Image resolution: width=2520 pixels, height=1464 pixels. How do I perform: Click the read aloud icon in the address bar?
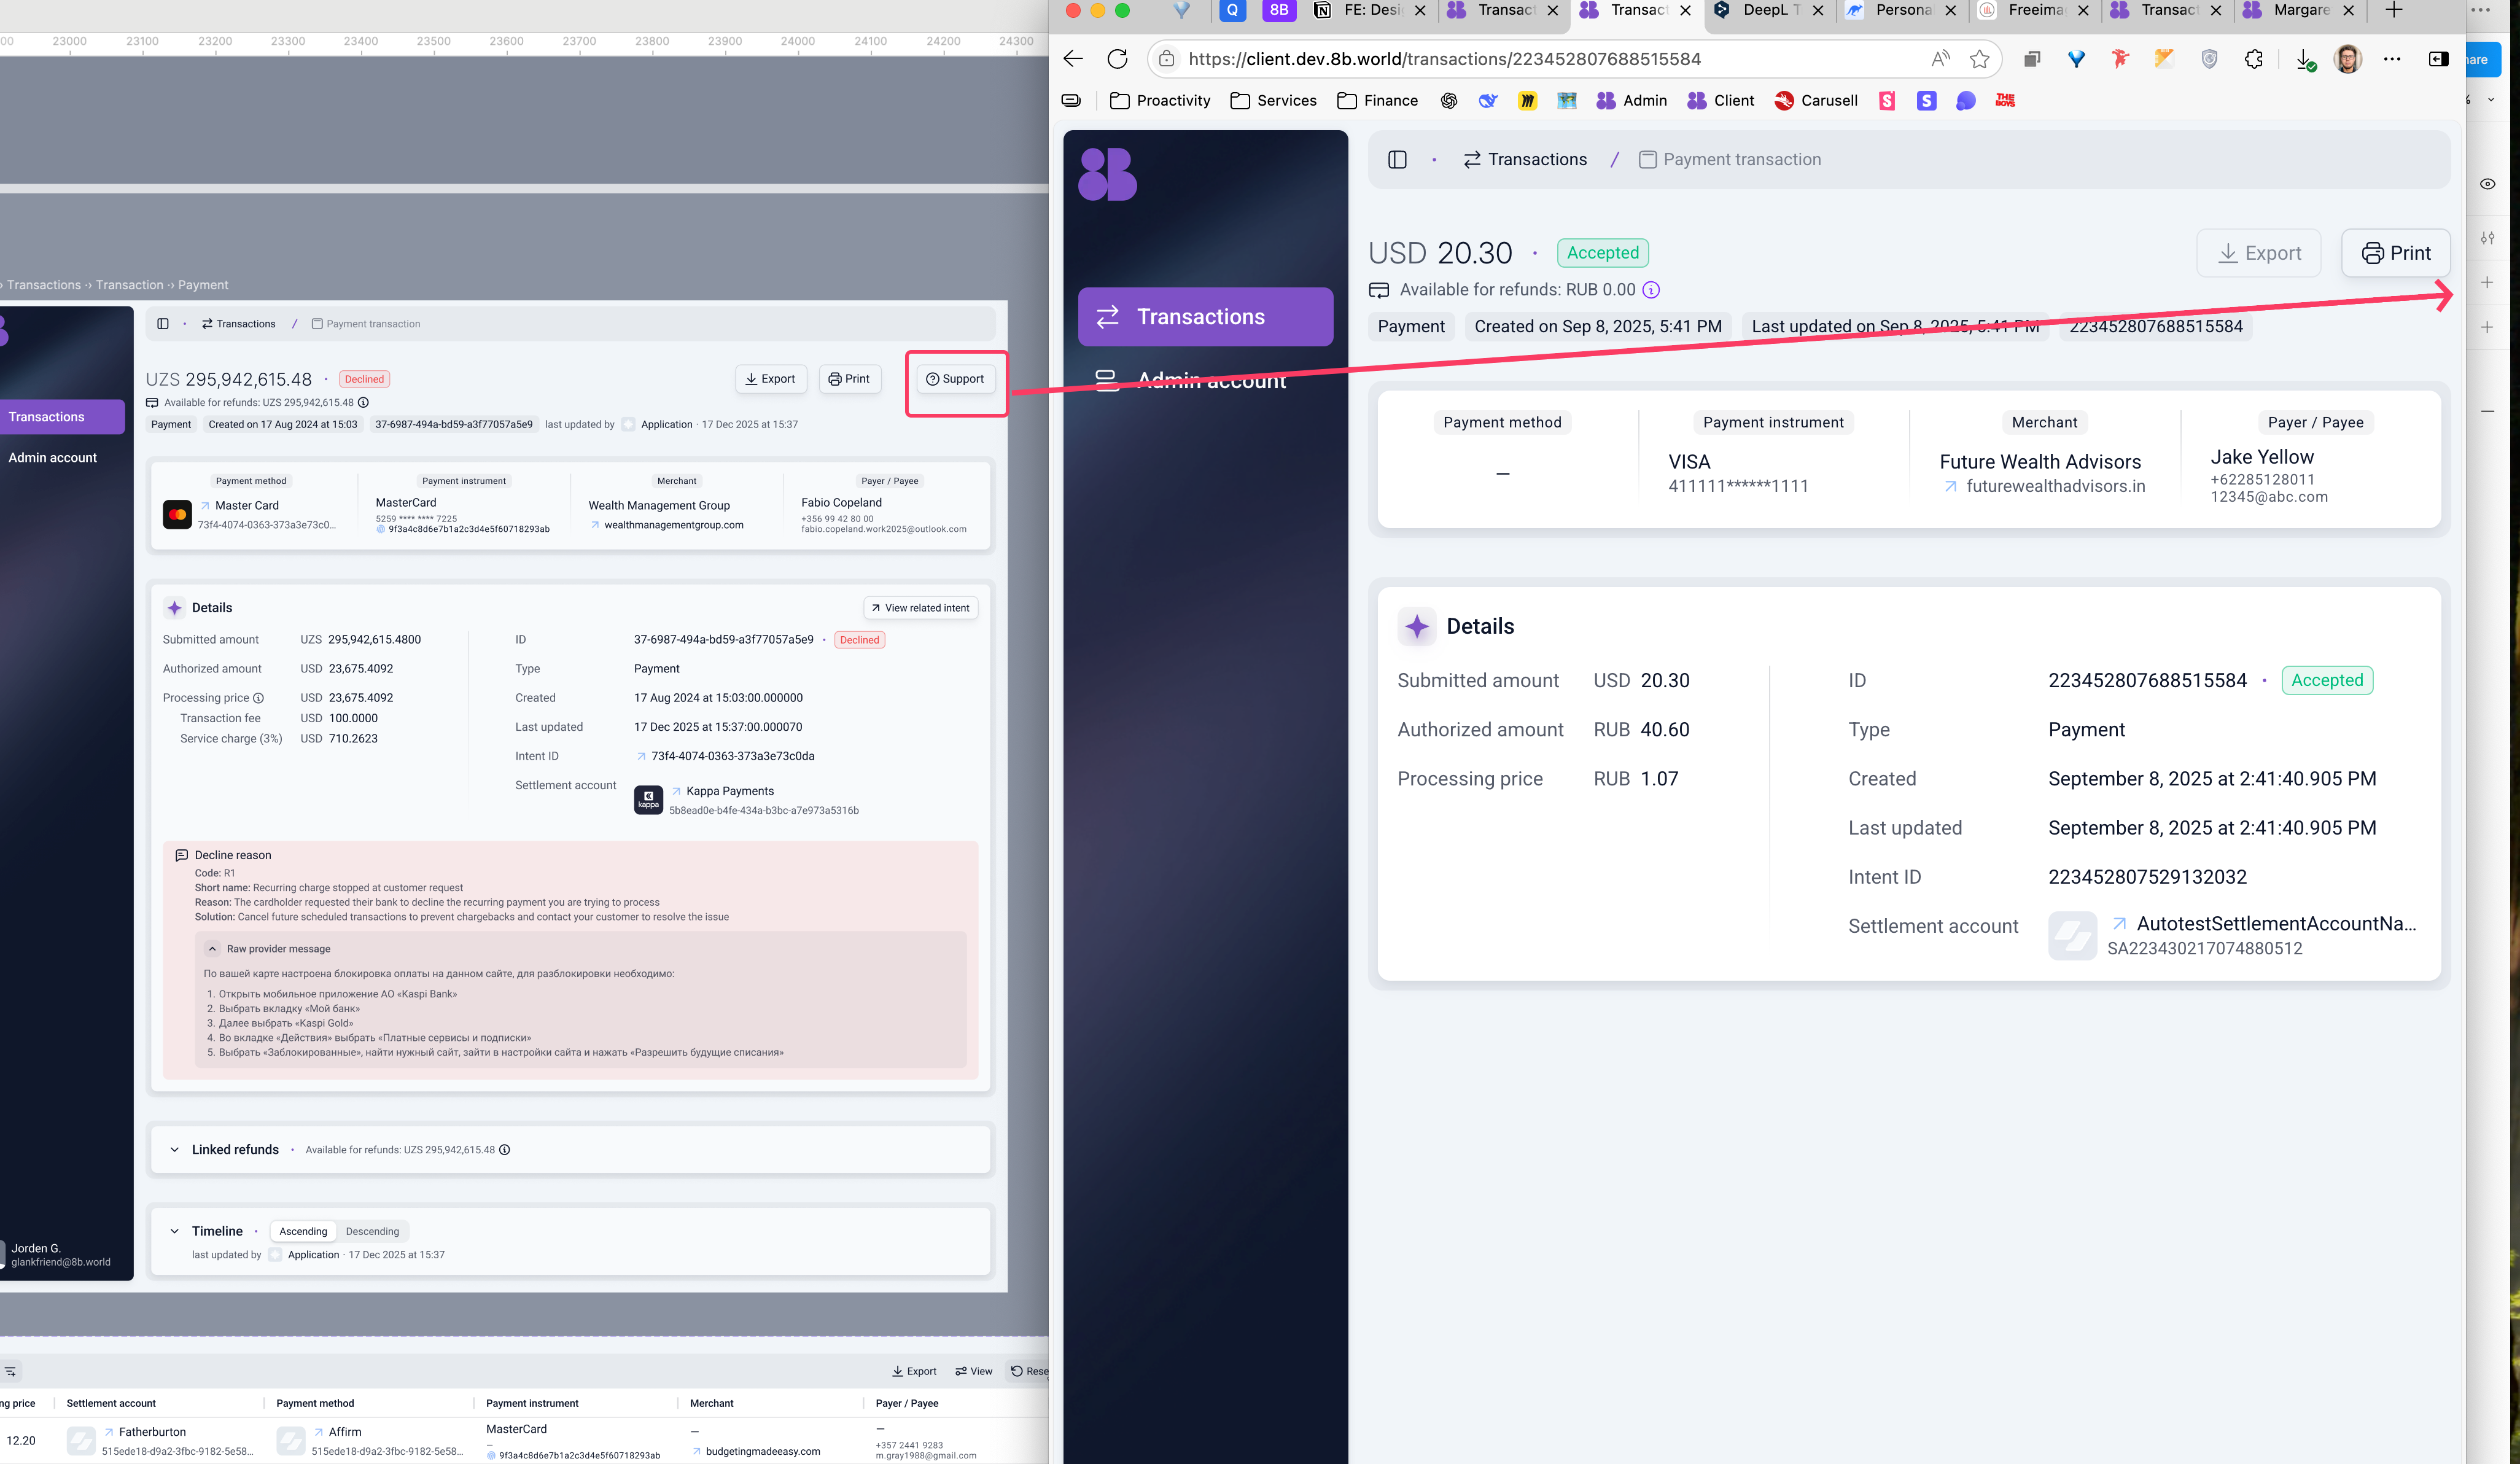[x=1940, y=59]
